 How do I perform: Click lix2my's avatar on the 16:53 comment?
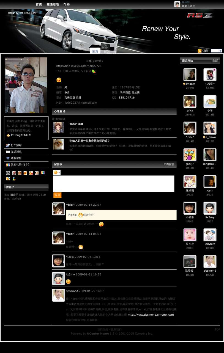59,278
